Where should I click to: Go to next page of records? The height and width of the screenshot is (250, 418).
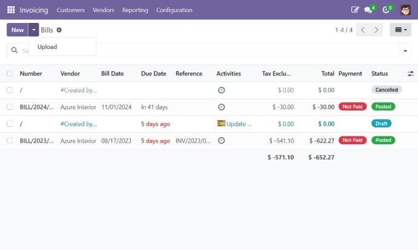377,30
